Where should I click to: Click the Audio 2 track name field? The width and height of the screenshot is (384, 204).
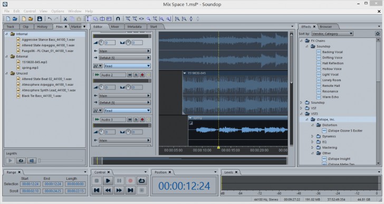[113, 75]
